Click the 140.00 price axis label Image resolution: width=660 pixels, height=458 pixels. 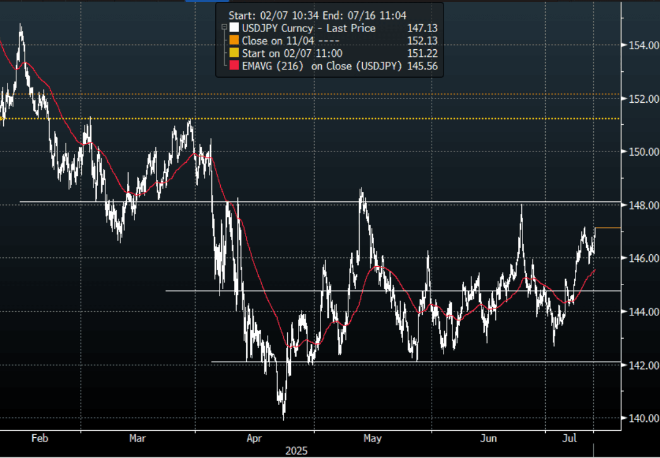click(x=640, y=418)
